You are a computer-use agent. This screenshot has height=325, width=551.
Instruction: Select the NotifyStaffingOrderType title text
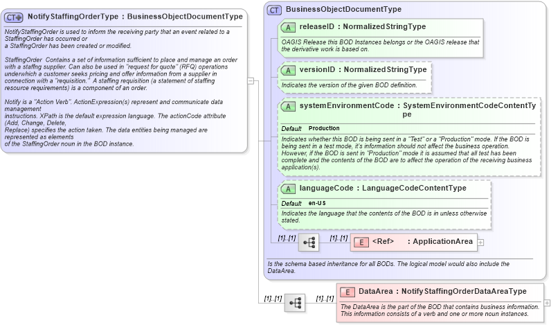135,17
